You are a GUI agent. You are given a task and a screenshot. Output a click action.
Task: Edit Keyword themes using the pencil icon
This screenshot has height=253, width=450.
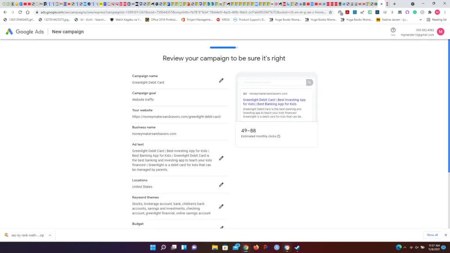click(x=221, y=206)
